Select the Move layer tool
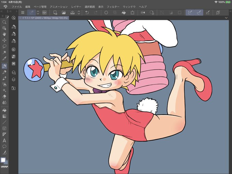232x174 pixels. tap(4, 40)
